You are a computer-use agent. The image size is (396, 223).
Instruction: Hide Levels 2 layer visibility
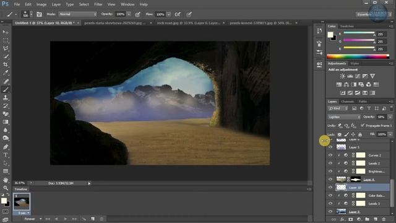330,163
